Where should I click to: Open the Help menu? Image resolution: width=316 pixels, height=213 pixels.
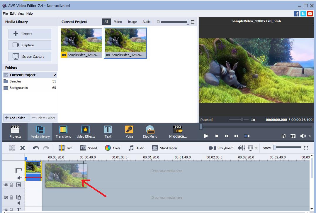tap(29, 13)
